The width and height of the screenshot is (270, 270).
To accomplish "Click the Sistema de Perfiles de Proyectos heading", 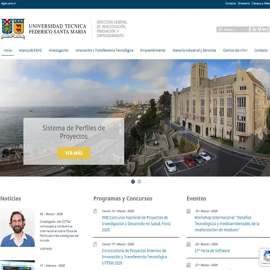I will (74, 132).
